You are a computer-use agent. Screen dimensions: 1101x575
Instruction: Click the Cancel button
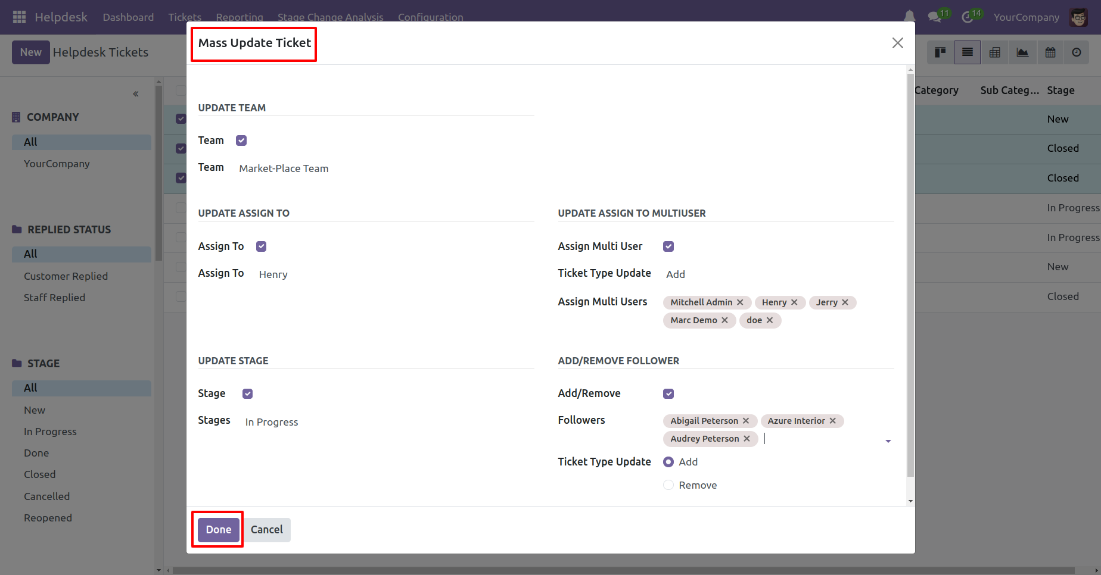267,530
